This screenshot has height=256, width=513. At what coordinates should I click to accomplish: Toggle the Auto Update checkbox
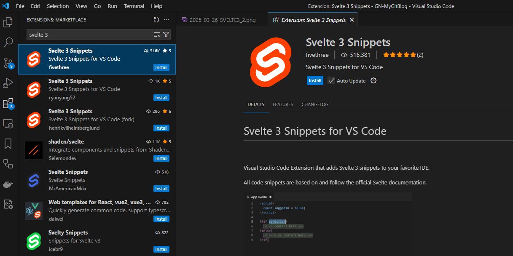(331, 80)
